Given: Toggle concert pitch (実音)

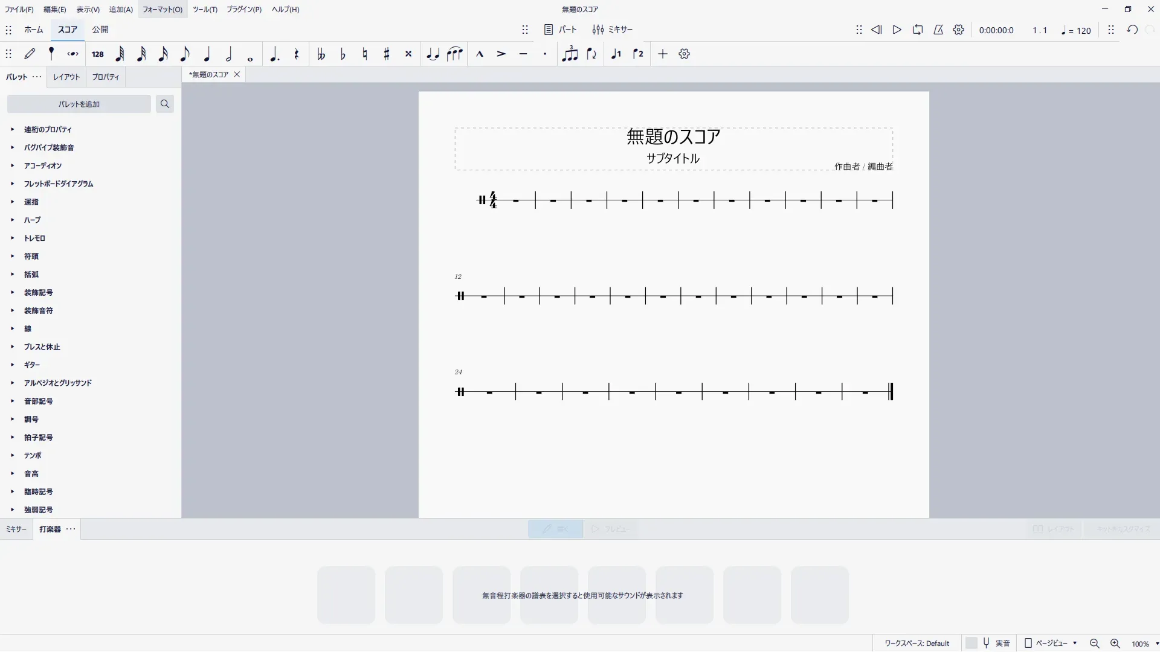Looking at the screenshot, I should [x=996, y=643].
